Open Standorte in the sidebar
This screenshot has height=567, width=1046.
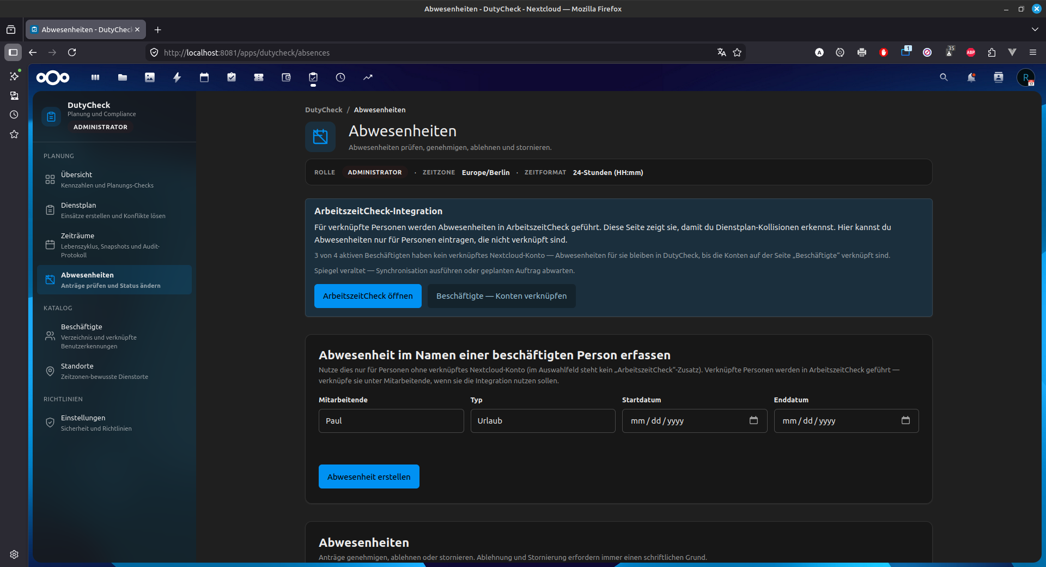pos(114,371)
